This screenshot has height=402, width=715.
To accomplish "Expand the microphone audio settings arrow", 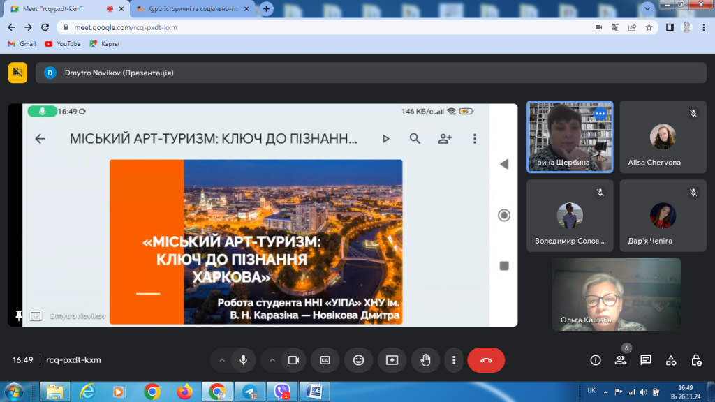I will pos(222,360).
